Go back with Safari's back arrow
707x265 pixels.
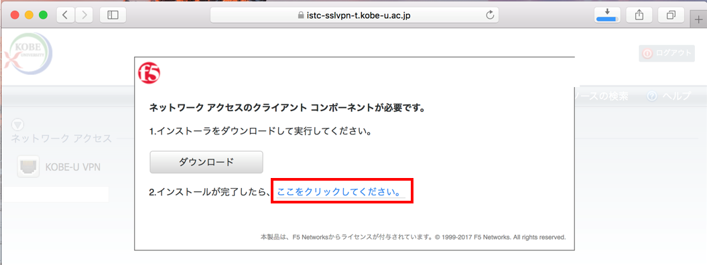tap(65, 15)
